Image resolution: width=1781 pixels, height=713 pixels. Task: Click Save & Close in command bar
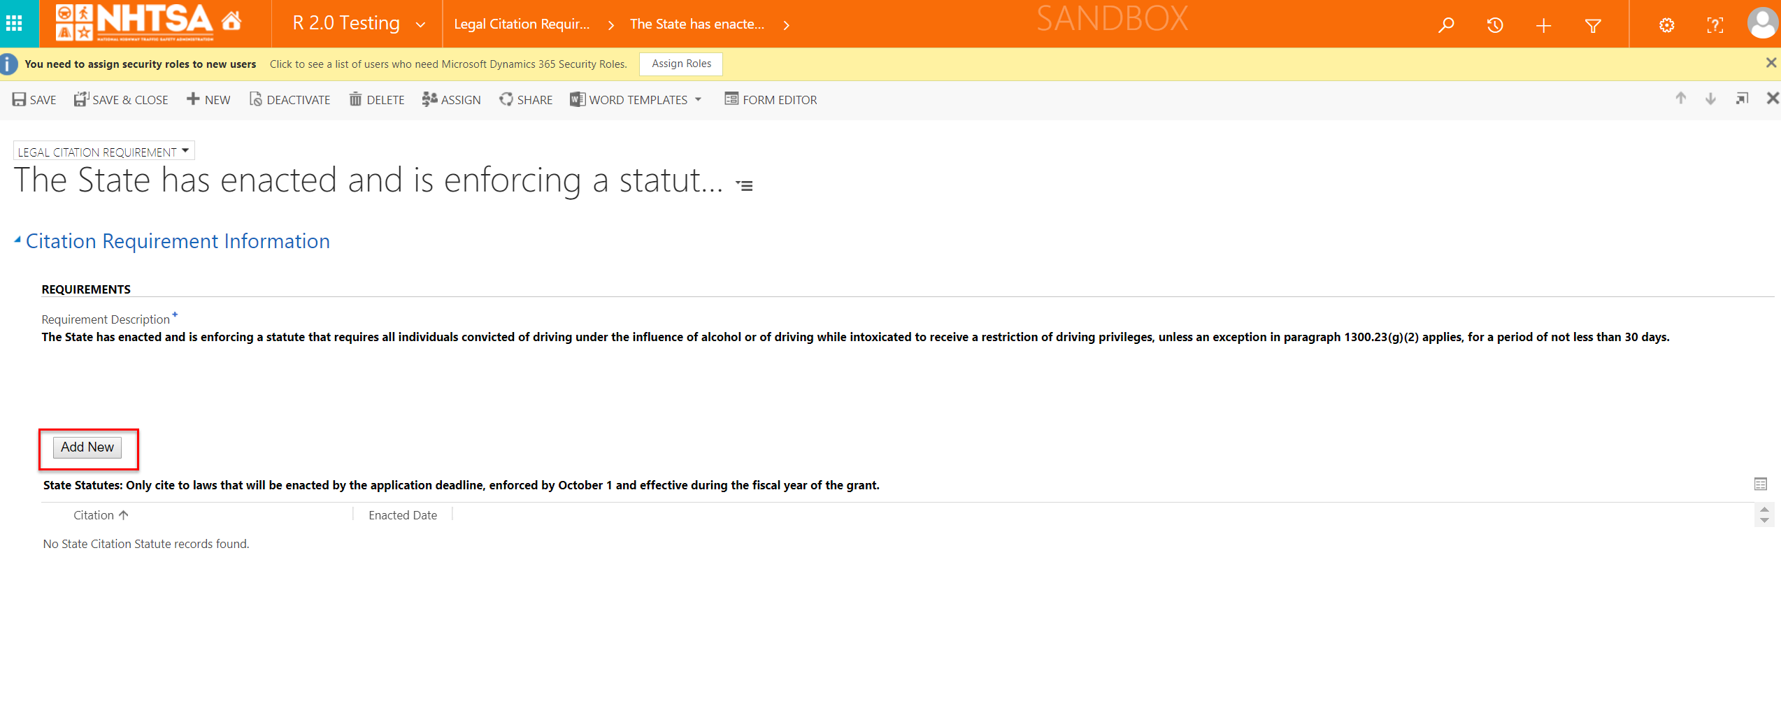[x=121, y=100]
